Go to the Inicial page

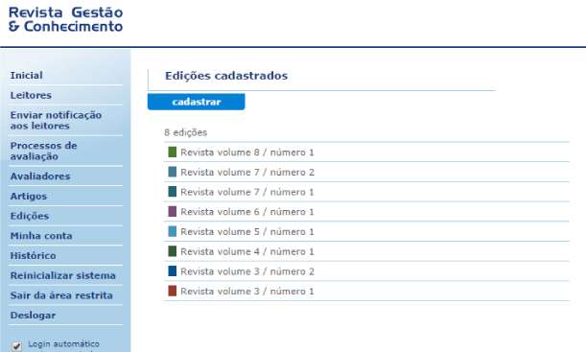pyautogui.click(x=27, y=76)
